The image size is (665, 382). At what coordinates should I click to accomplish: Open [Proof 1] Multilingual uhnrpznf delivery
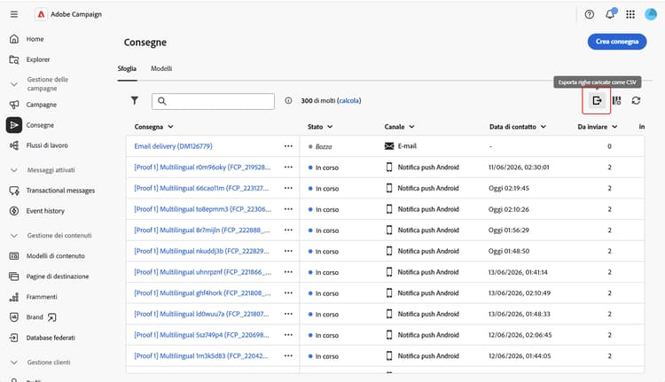[202, 272]
